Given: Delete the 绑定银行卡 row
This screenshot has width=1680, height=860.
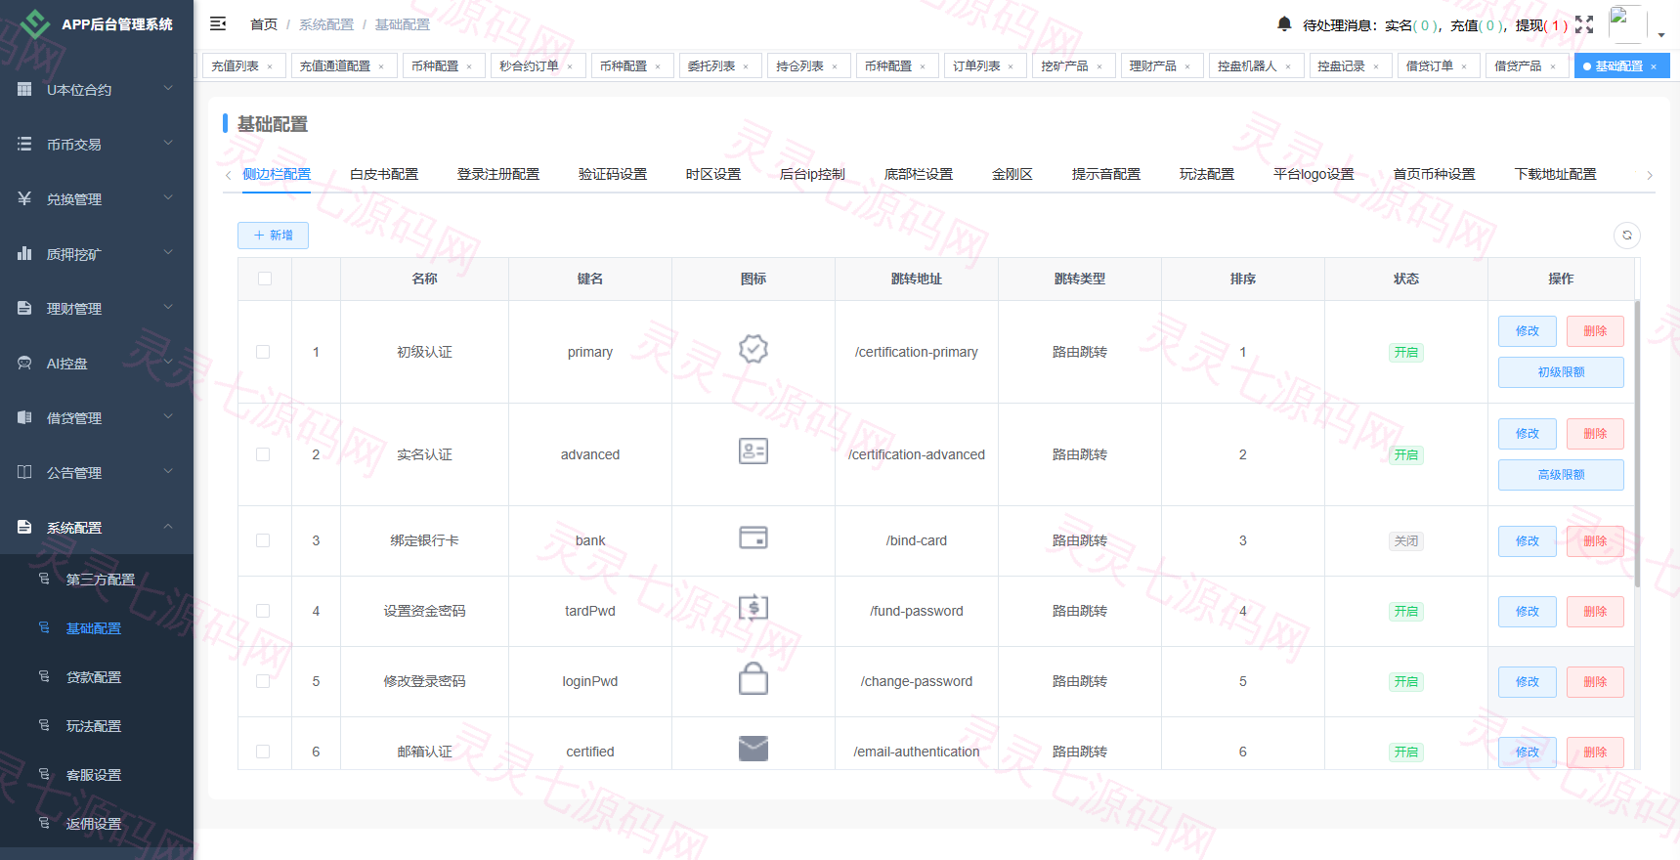Looking at the screenshot, I should [x=1595, y=540].
